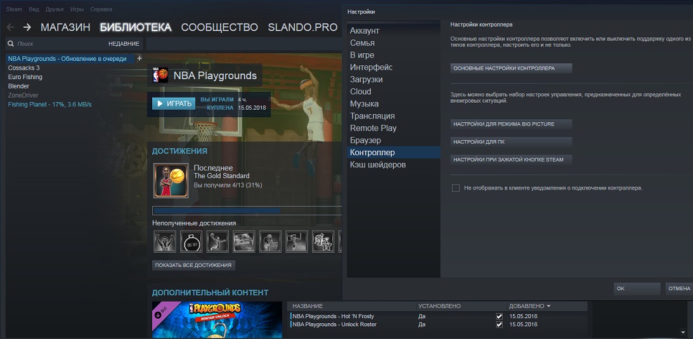
Task: Open the Друзья menu
Action: [55, 10]
